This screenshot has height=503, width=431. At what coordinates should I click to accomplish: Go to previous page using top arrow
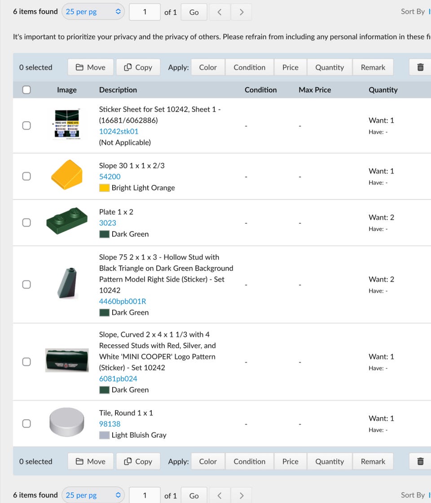coord(220,12)
